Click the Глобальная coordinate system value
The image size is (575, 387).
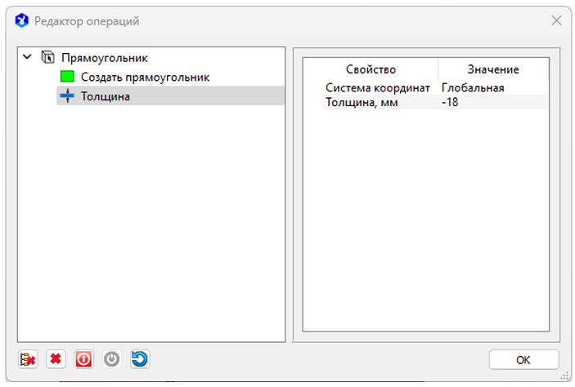pos(473,88)
